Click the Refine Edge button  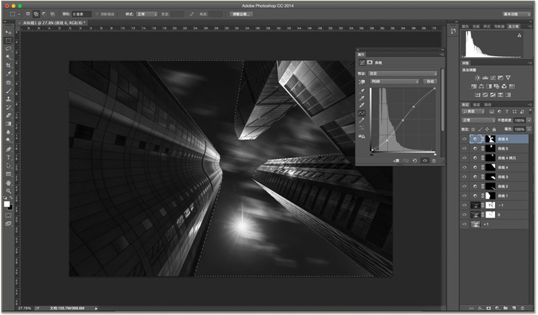tap(241, 14)
